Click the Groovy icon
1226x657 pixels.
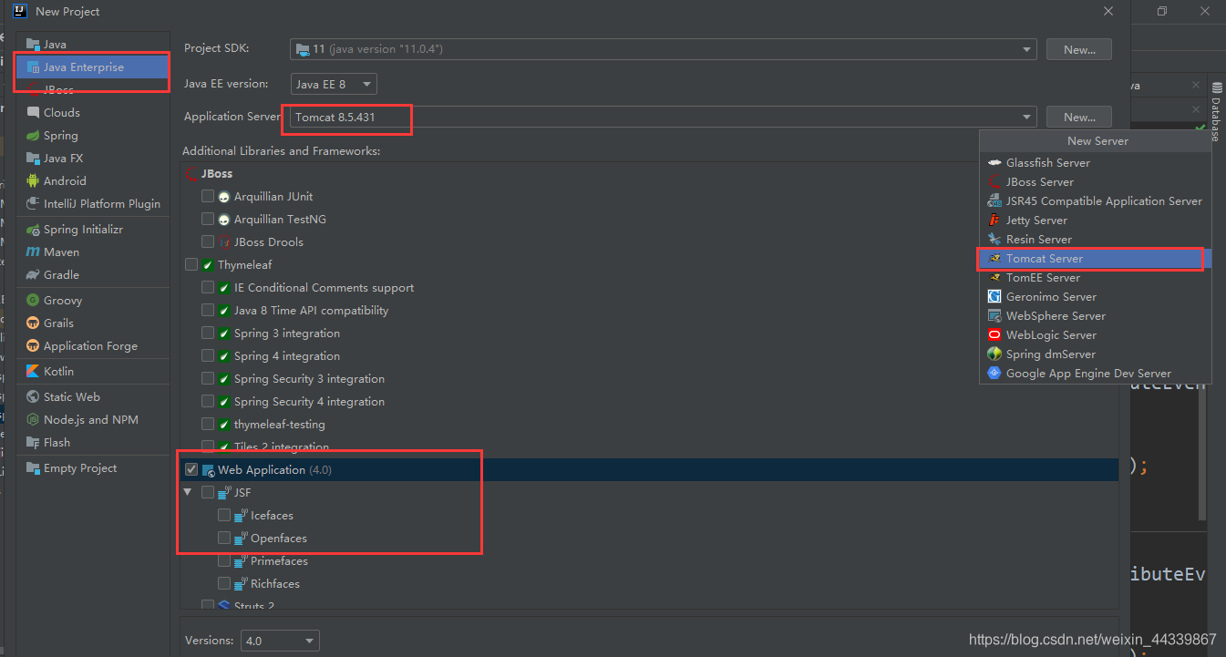34,300
